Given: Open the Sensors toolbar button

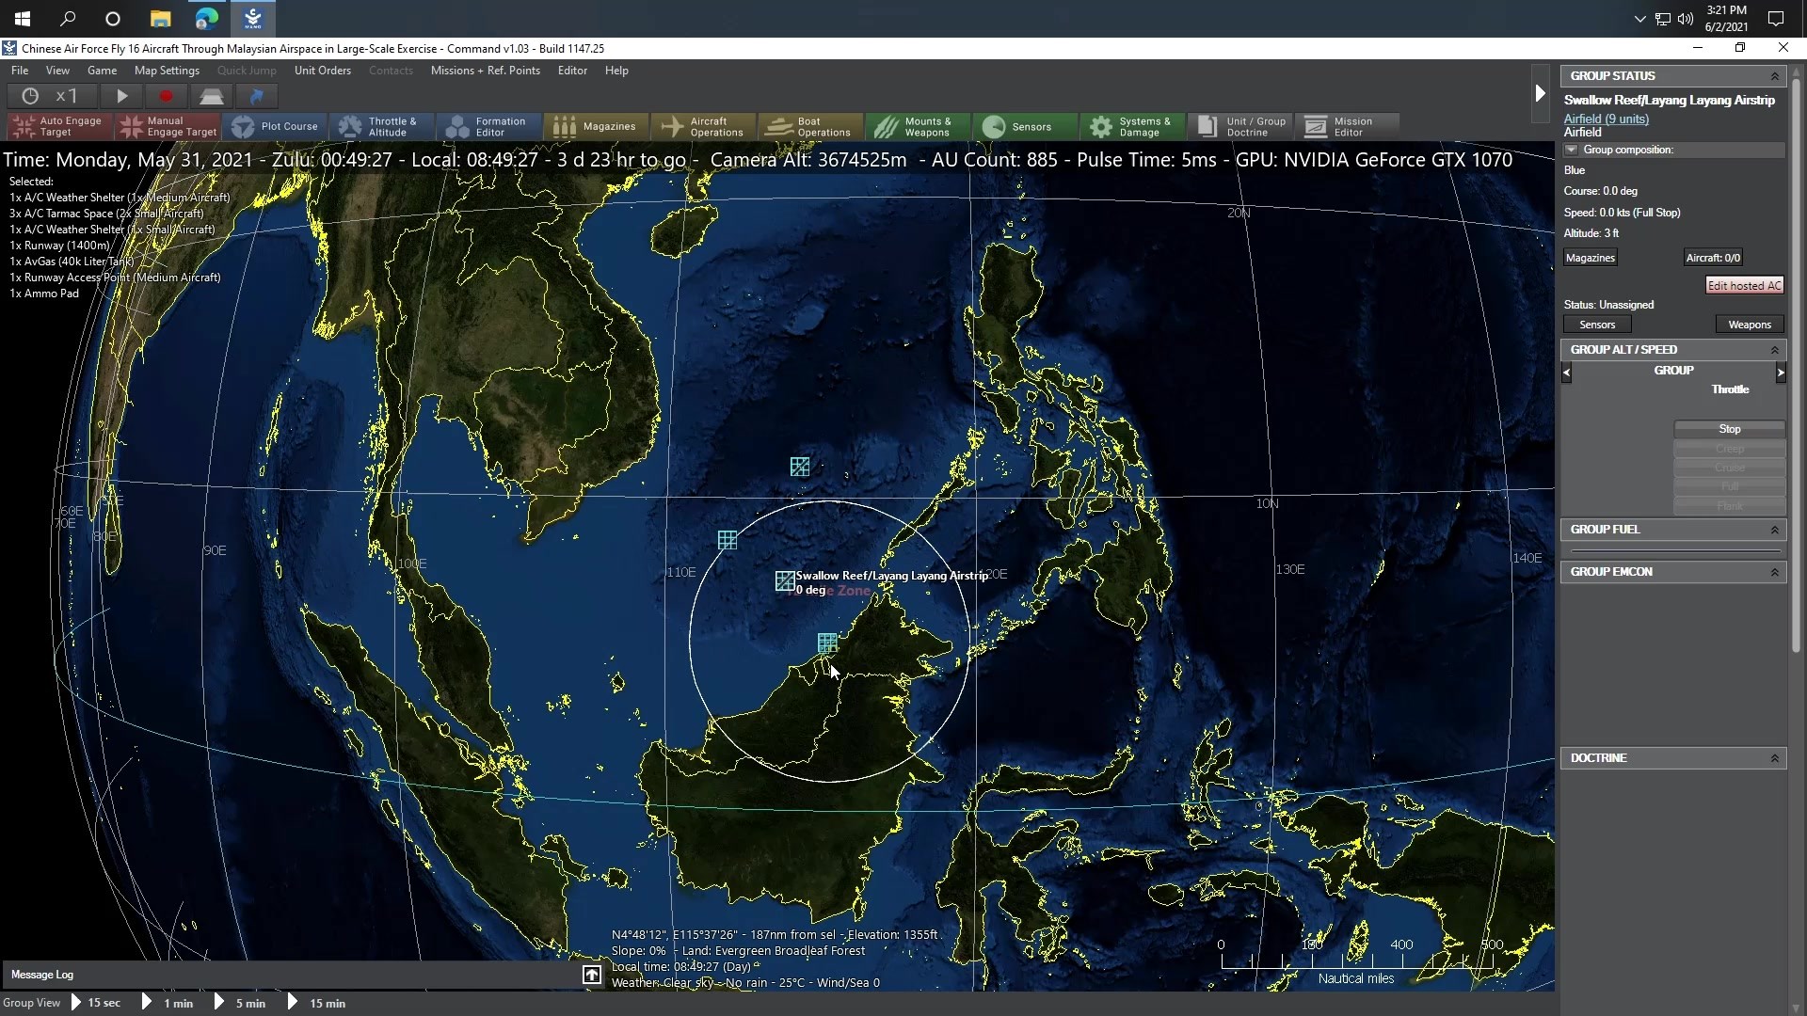Looking at the screenshot, I should [x=1027, y=126].
